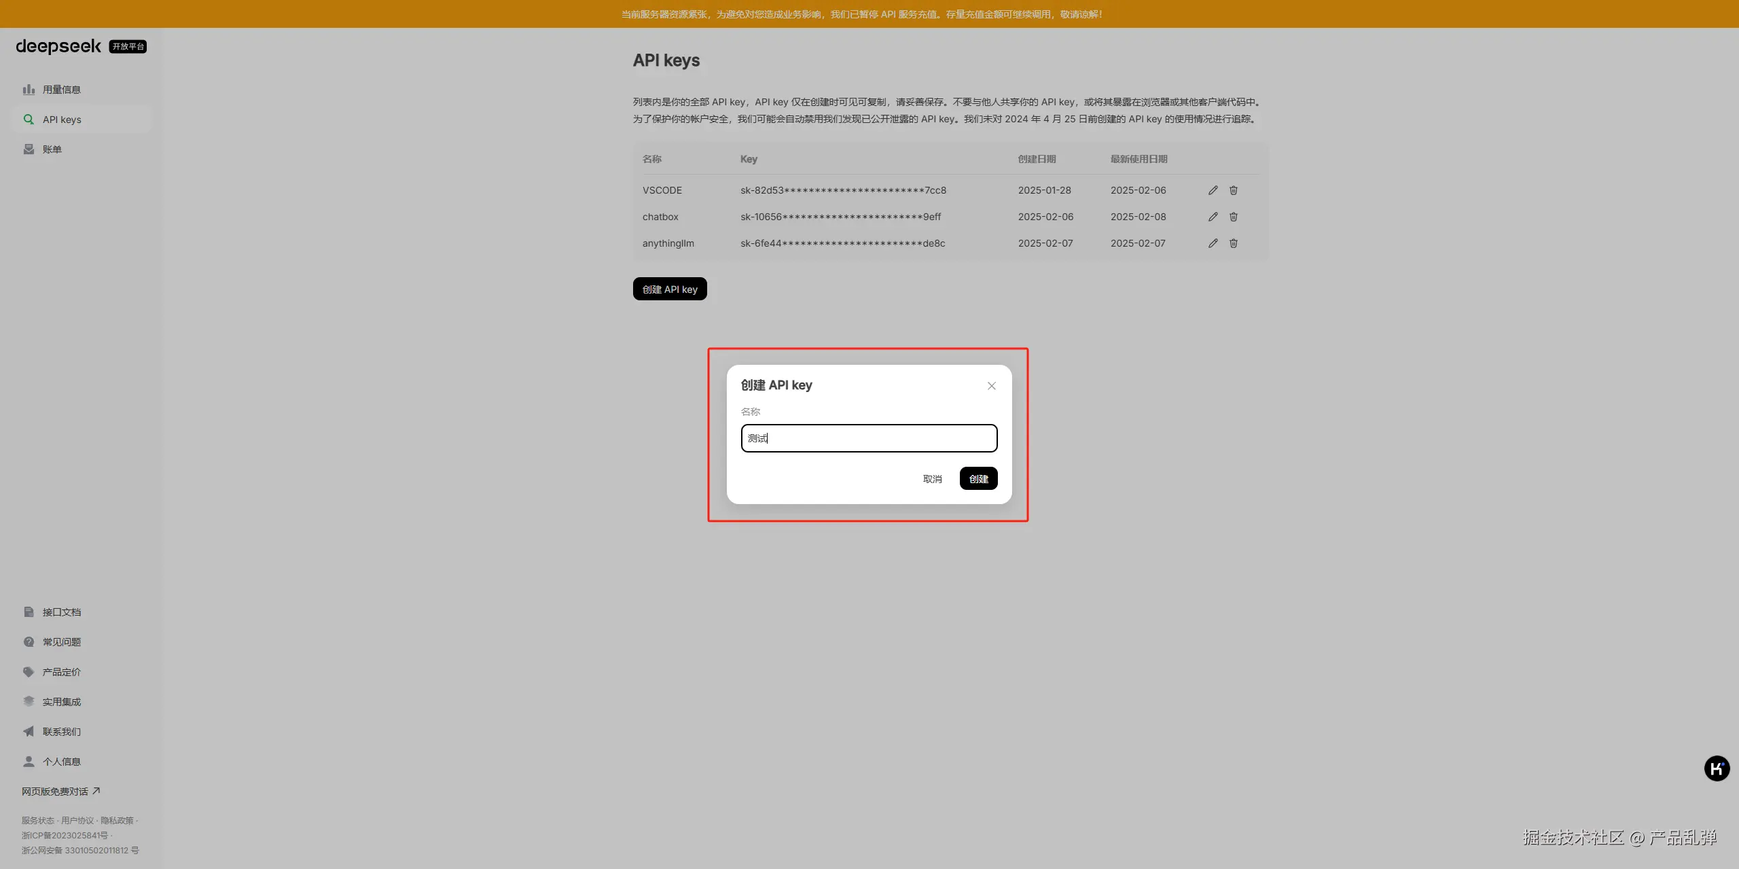
Task: Click the 创建 API key button
Action: pos(670,289)
